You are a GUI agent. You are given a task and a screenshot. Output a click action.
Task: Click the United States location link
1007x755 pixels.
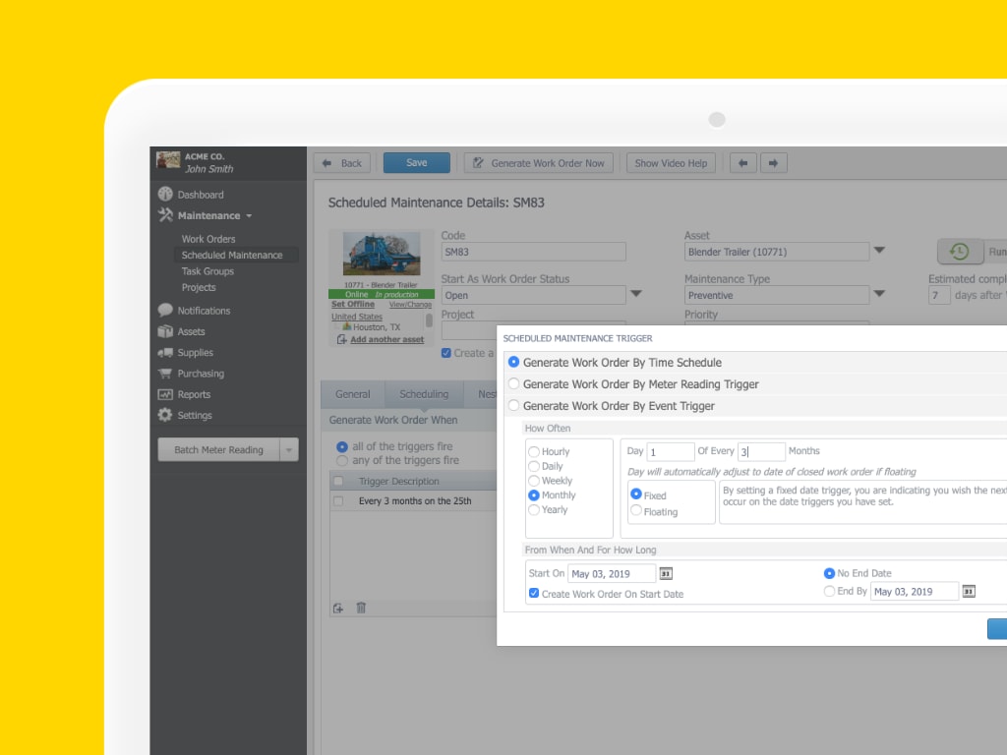pyautogui.click(x=356, y=317)
